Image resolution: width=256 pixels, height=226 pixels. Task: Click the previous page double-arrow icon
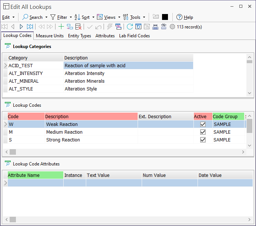pos(41,27)
